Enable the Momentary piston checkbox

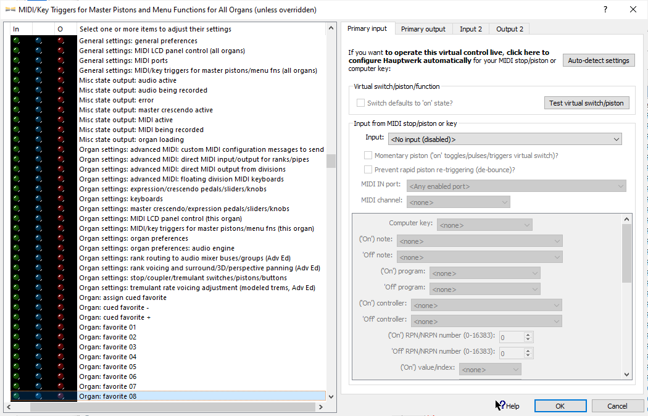click(x=368, y=156)
